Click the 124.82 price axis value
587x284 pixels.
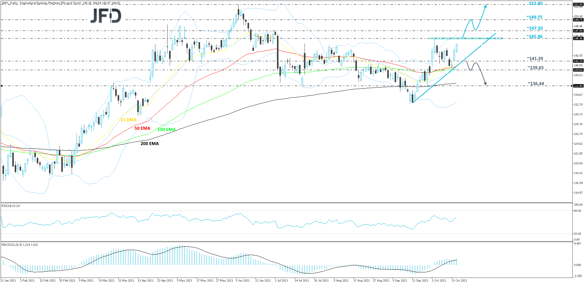[x=578, y=144]
